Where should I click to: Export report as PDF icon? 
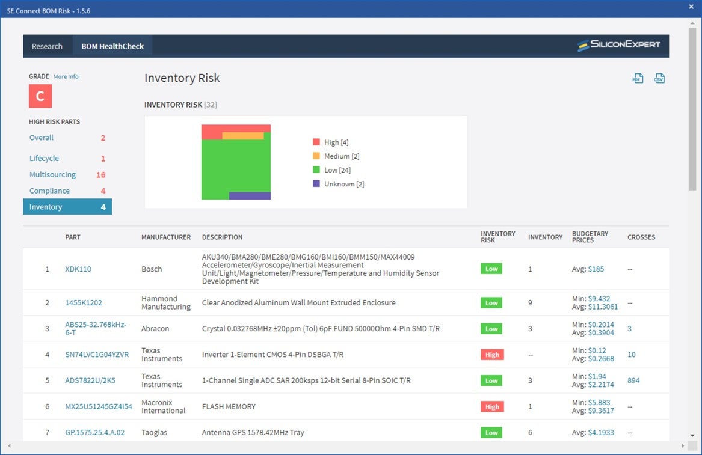coord(638,78)
